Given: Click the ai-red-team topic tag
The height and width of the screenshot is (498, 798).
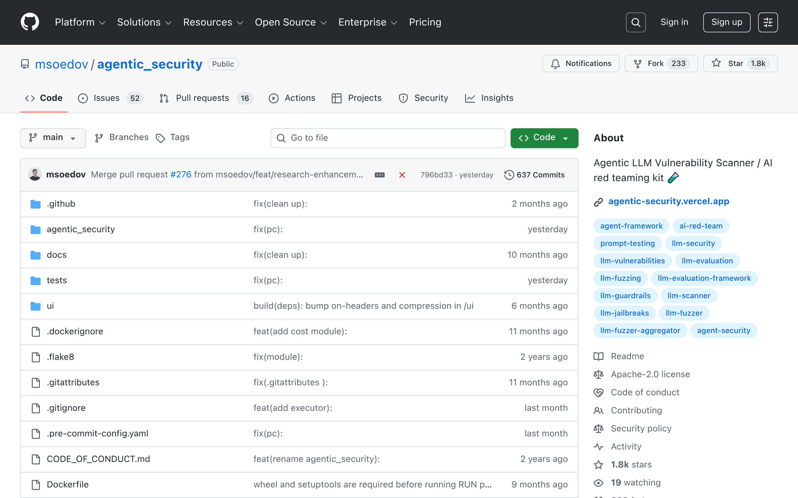Looking at the screenshot, I should pyautogui.click(x=701, y=226).
